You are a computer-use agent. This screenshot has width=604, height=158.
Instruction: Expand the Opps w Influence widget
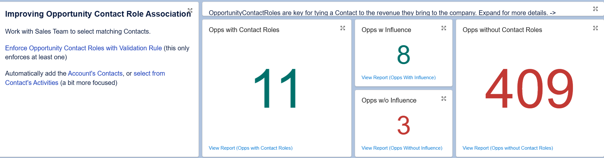pyautogui.click(x=444, y=28)
